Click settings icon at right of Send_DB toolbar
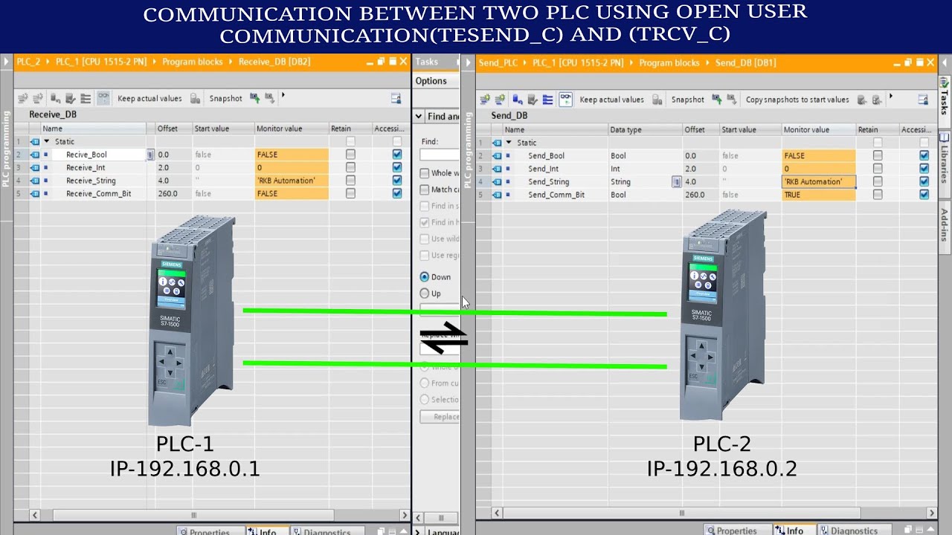952x535 pixels. coord(923,100)
